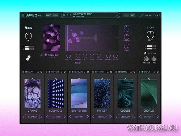Screen dimensions: 181x136
Task: Click the IN gain knob
Action: pos(29,36)
